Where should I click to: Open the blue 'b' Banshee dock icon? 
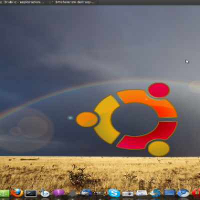tap(44, 193)
